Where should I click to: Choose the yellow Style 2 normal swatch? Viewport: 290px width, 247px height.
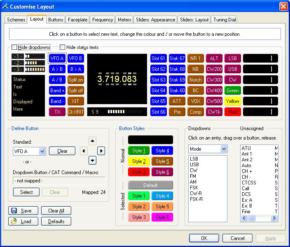[x=139, y=161]
